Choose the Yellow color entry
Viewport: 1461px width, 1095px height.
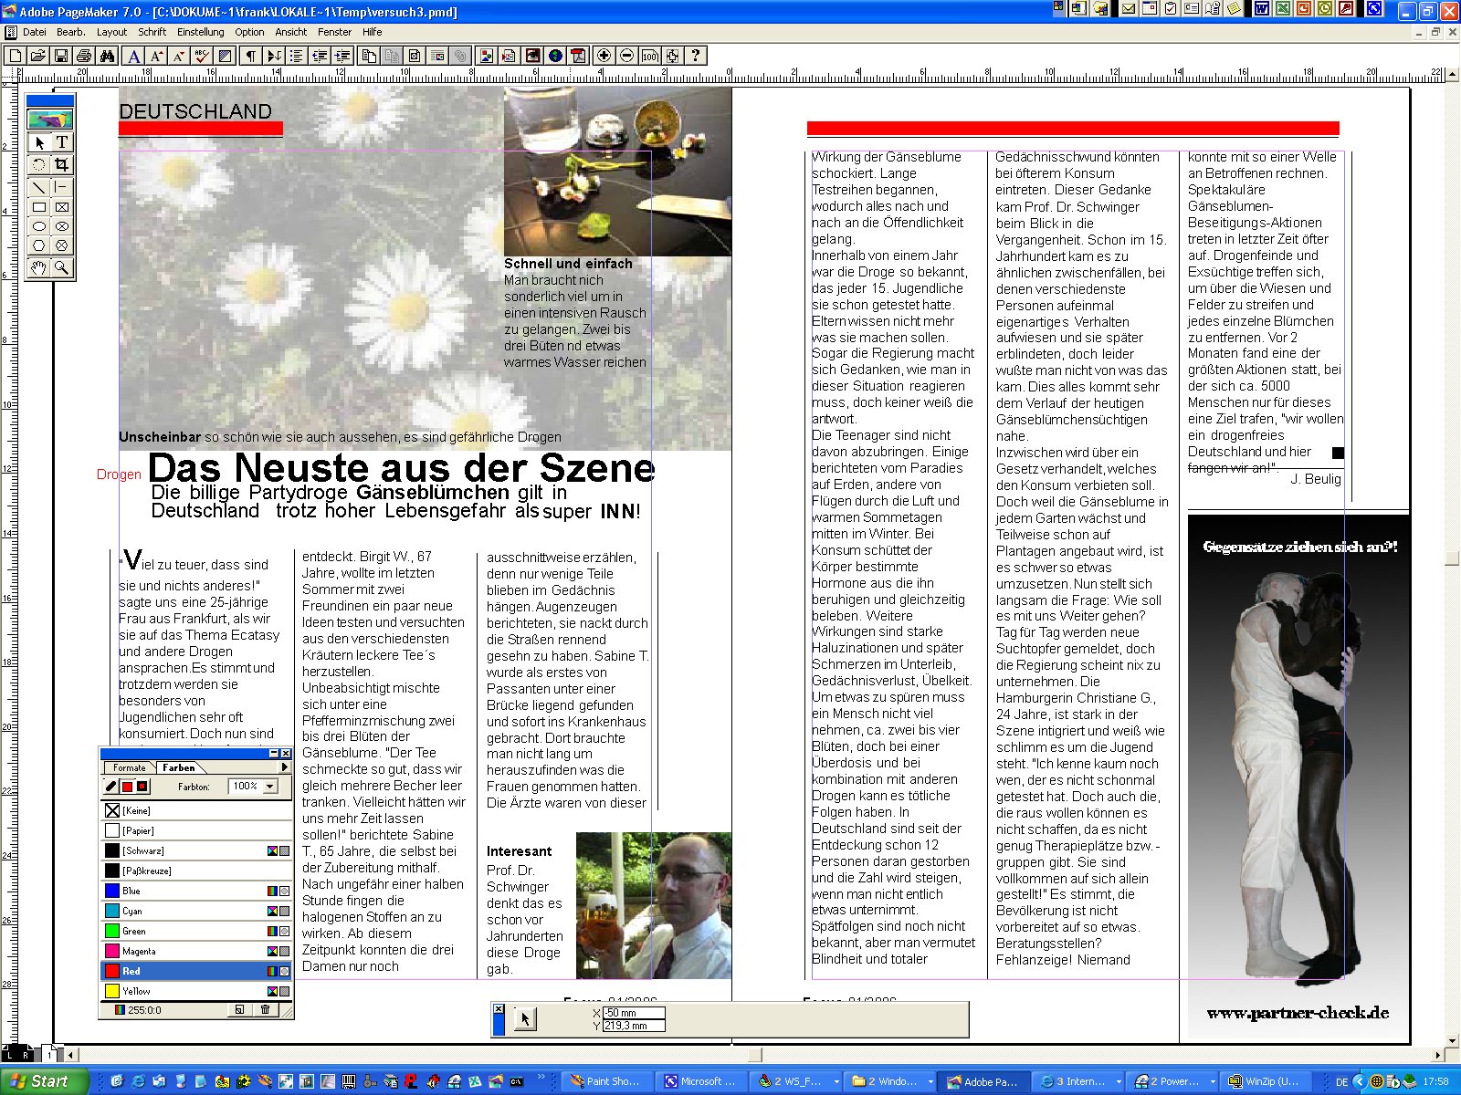tap(195, 991)
